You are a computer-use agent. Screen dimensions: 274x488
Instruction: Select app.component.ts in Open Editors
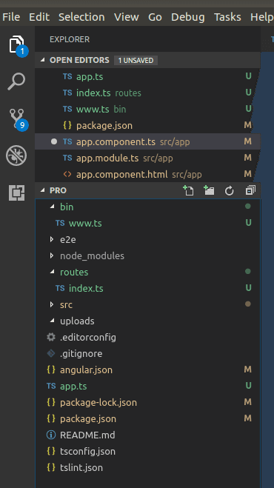147,141
